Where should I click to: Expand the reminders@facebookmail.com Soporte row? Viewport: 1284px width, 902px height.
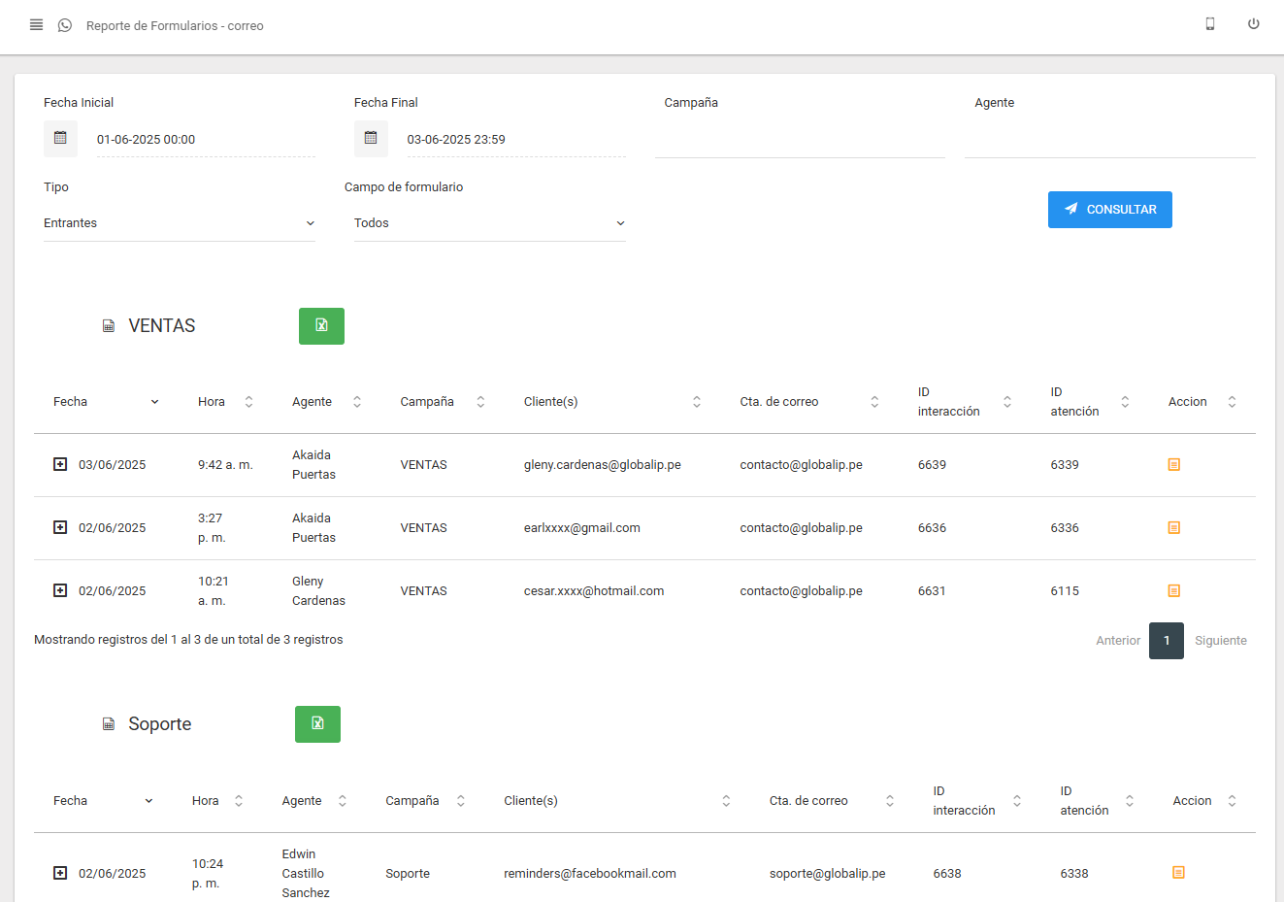60,873
